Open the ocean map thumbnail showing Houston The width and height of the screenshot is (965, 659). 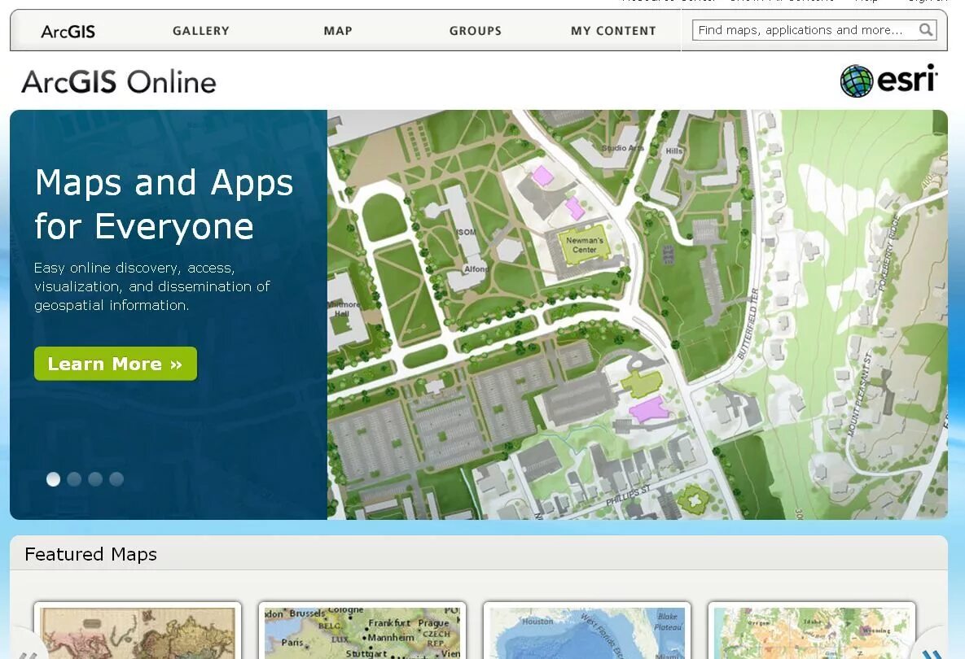pos(587,631)
